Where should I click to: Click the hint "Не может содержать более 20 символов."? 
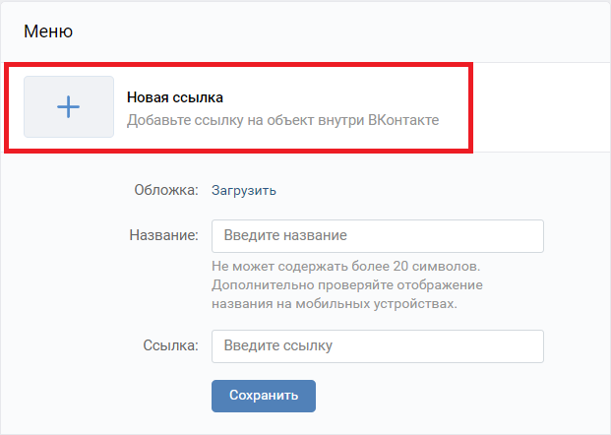click(x=346, y=267)
